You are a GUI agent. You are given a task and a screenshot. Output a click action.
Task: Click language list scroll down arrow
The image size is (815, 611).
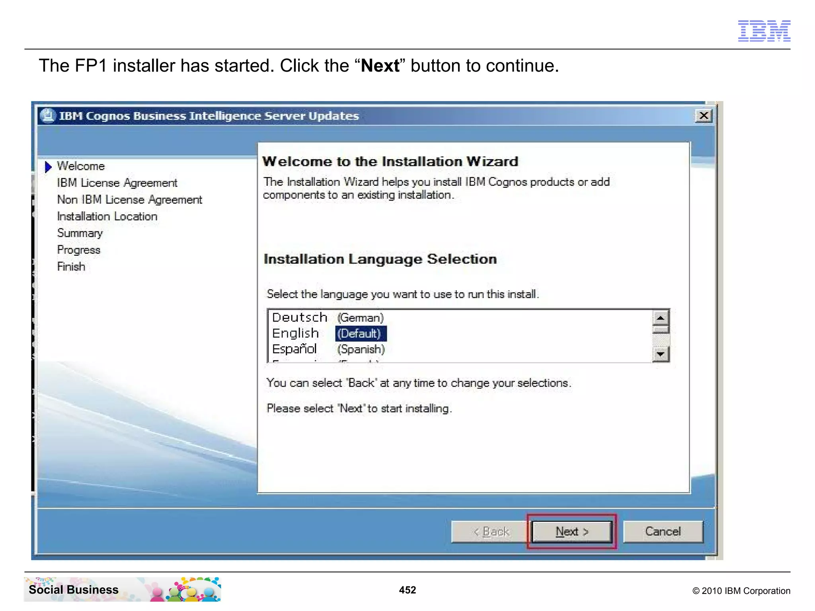661,354
